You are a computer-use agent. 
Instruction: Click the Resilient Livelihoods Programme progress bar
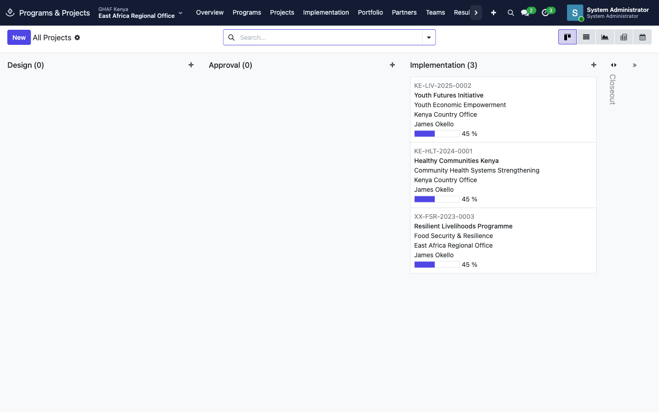(x=437, y=265)
